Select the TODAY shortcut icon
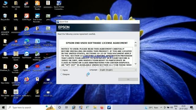196x110 pixels. 27,4
